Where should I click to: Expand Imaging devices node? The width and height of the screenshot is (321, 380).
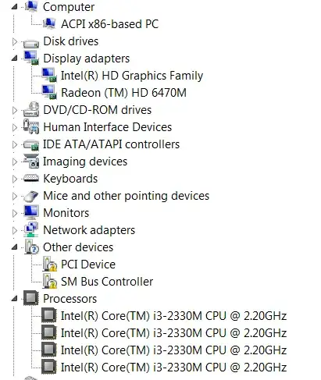coord(15,162)
